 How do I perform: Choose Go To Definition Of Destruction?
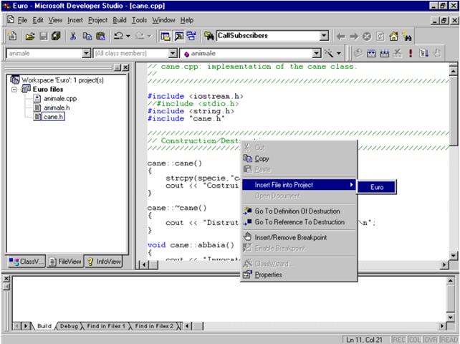299,211
